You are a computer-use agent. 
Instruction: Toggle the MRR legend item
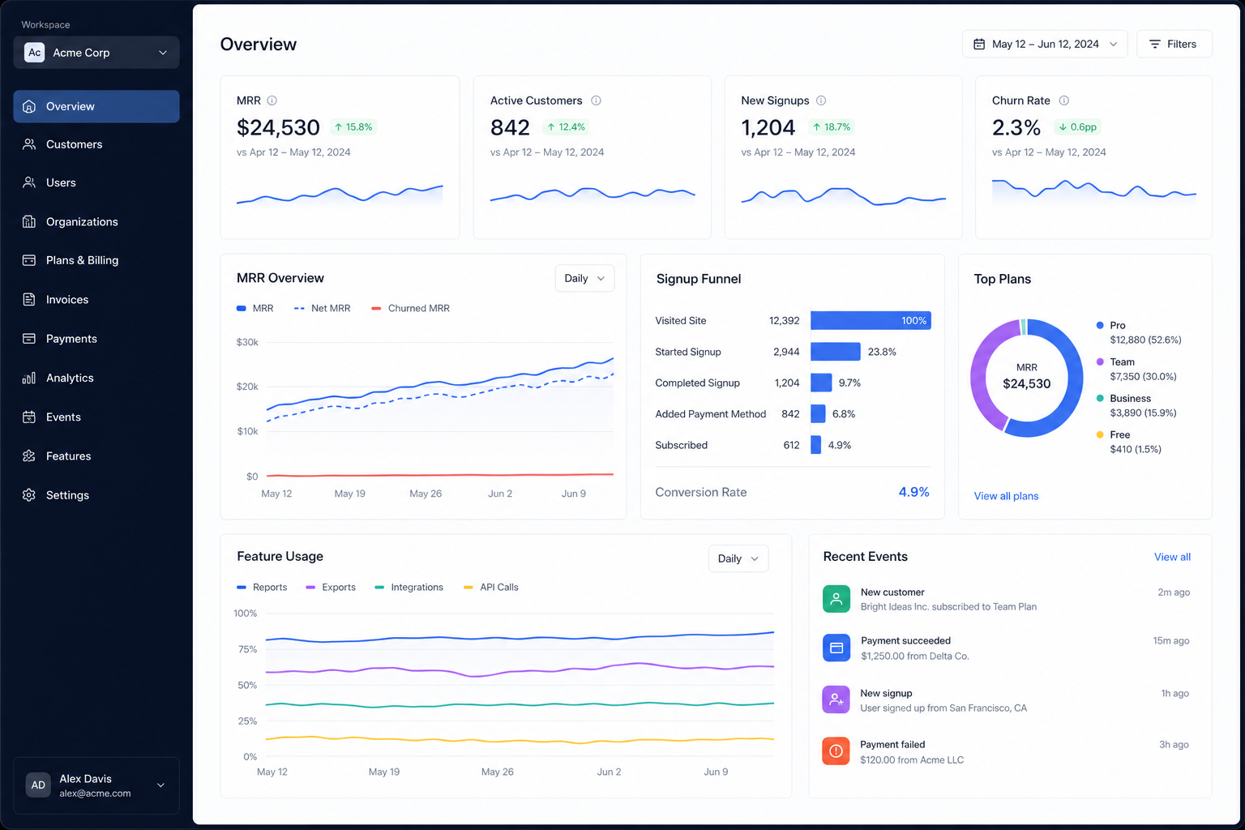255,308
